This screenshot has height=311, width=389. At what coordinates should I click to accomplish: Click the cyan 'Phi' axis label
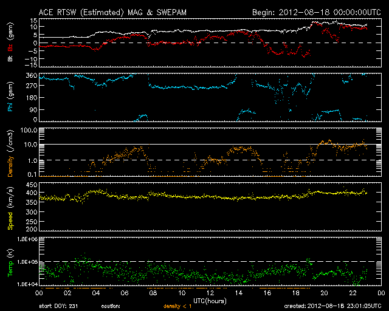pyautogui.click(x=10, y=107)
